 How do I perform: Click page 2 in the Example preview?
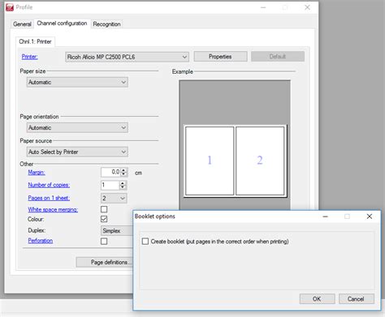pos(260,161)
